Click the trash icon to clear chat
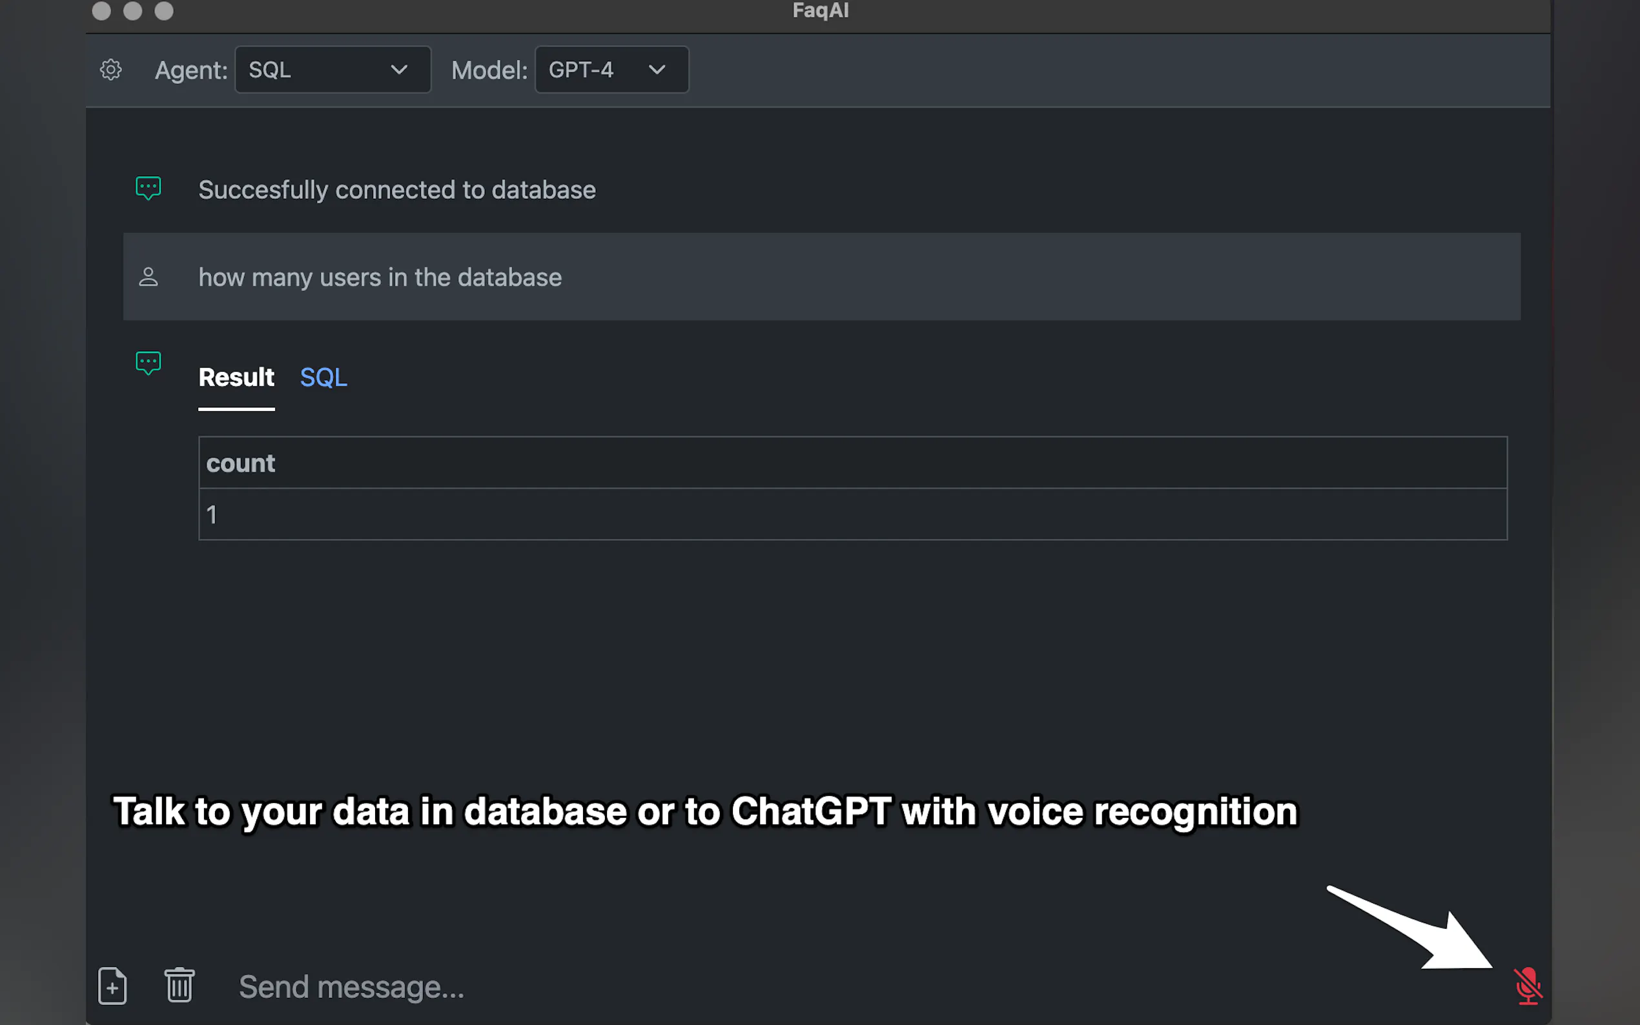Screen dimensions: 1640x1025 click(x=179, y=985)
